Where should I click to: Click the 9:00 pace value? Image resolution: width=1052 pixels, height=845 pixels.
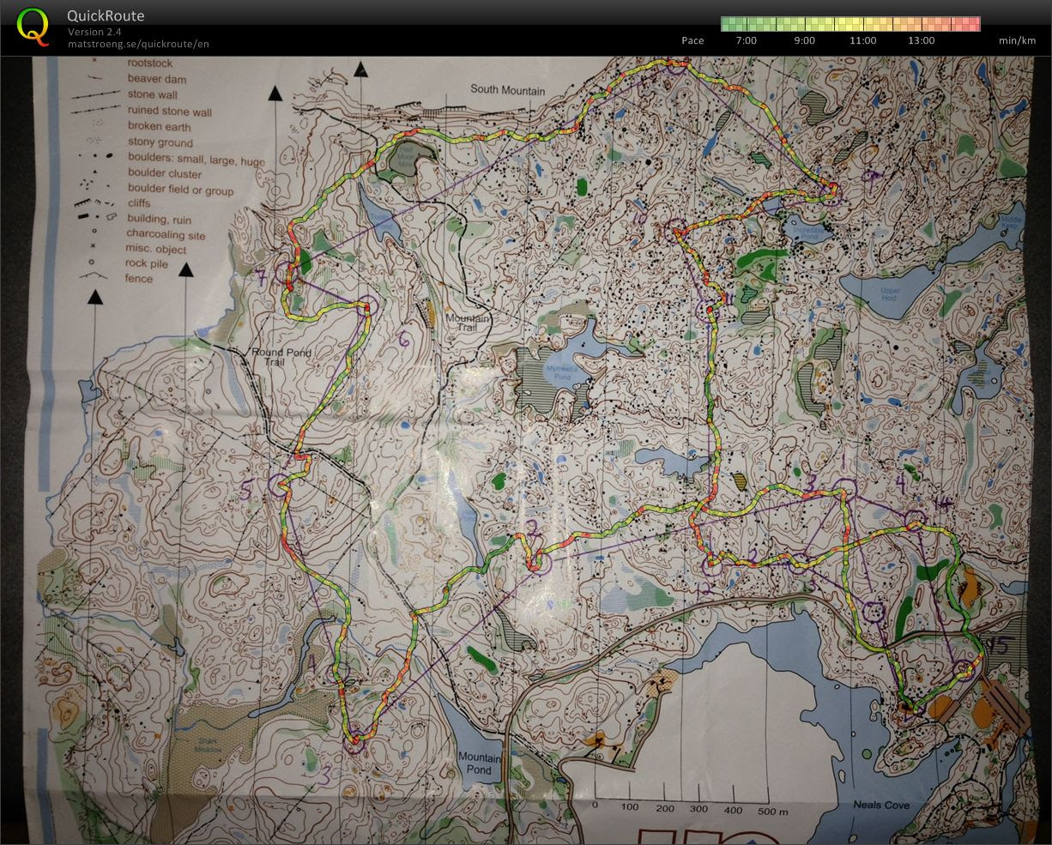(805, 40)
